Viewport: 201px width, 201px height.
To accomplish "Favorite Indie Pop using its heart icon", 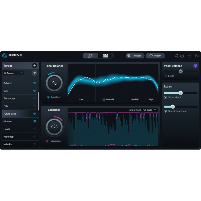I will pyautogui.click(x=35, y=144).
